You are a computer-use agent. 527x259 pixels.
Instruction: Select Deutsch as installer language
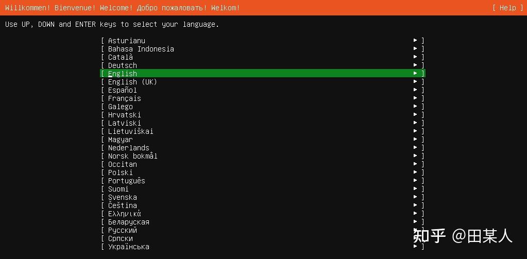click(123, 65)
